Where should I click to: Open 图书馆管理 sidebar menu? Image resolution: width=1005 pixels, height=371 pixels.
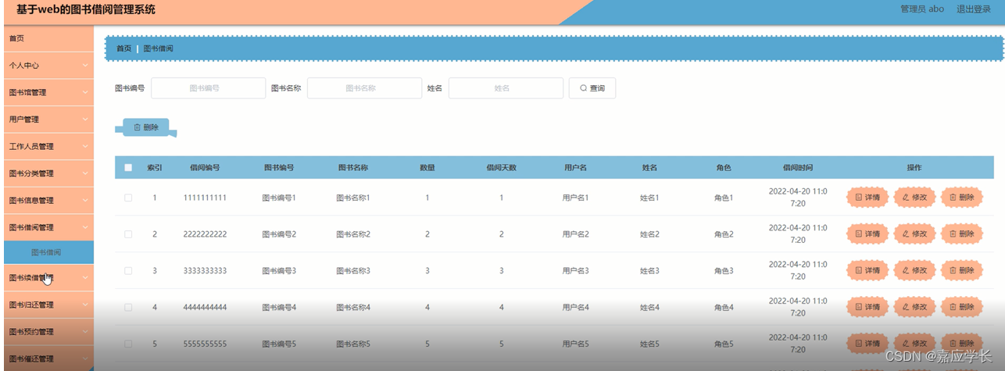click(47, 92)
